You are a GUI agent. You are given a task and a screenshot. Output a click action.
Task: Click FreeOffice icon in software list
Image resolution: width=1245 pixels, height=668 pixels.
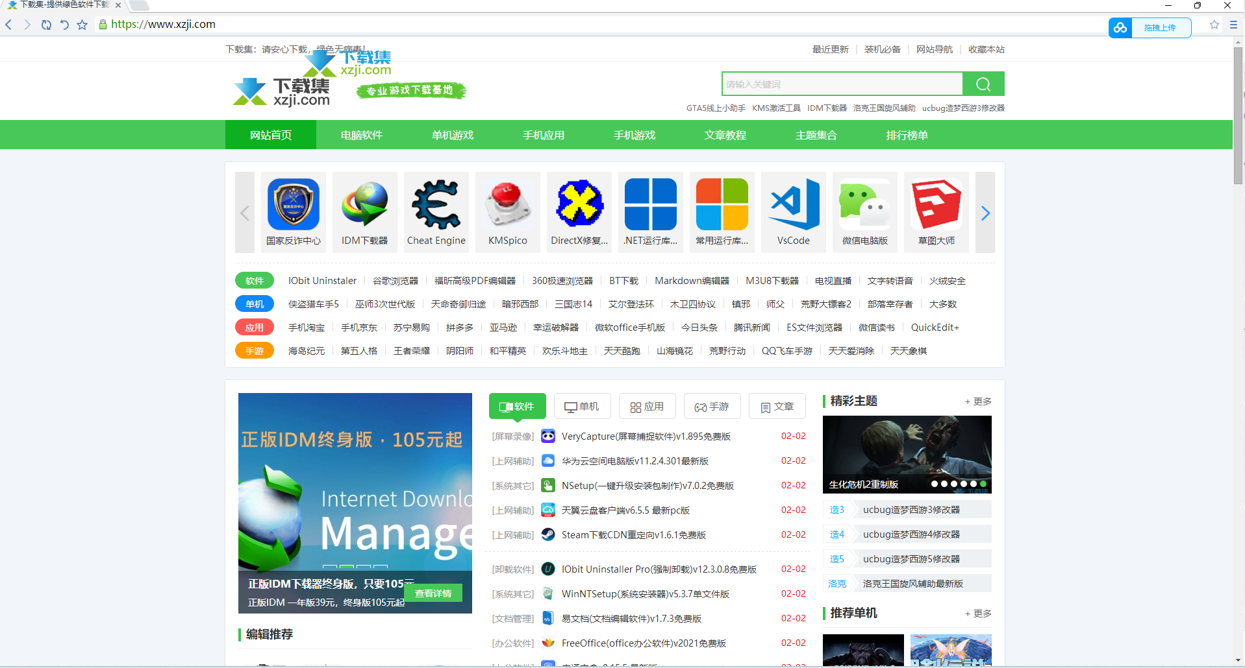pyautogui.click(x=548, y=643)
